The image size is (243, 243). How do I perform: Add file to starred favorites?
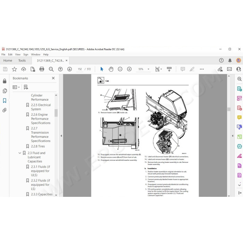pos(15,69)
